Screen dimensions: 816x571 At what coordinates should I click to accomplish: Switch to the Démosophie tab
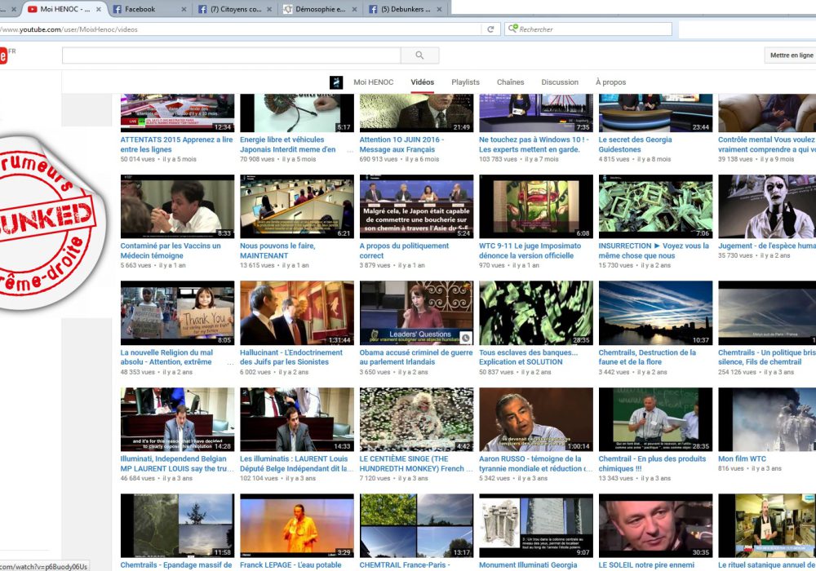click(320, 9)
